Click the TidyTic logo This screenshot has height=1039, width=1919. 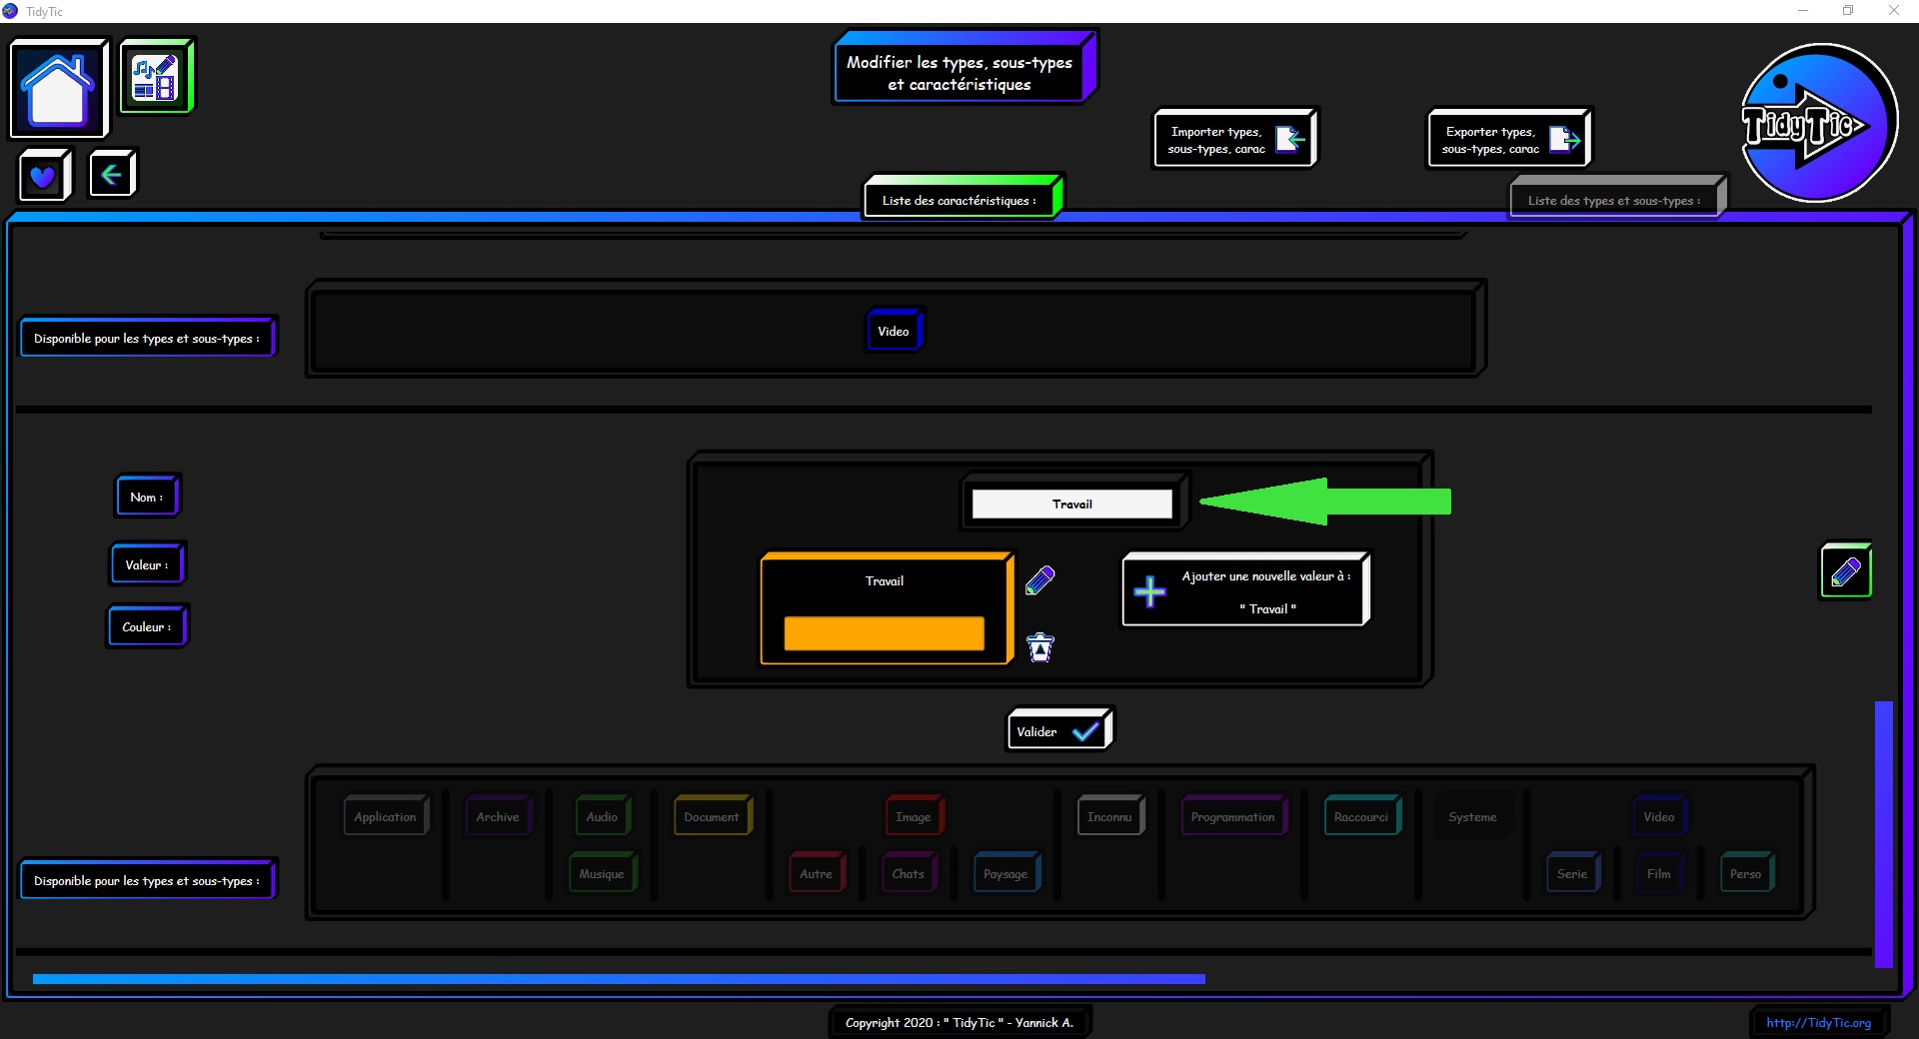coord(1817,123)
